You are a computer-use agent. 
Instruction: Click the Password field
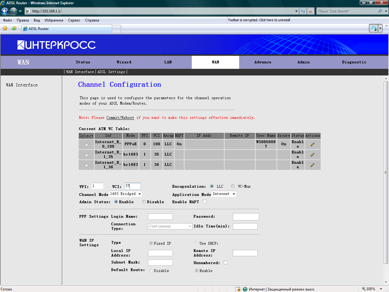[246, 216]
